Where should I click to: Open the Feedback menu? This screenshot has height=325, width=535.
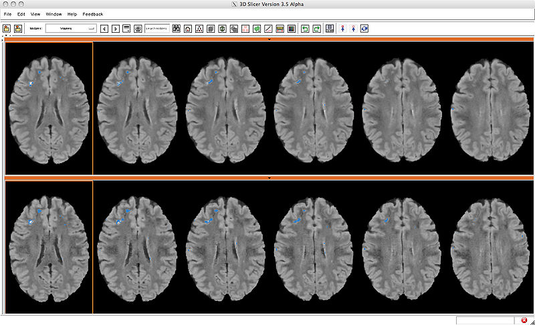pos(93,13)
